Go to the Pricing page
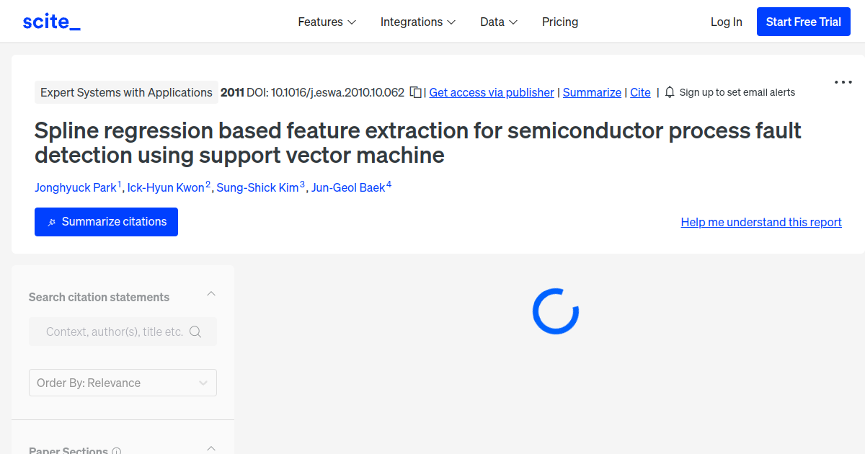The height and width of the screenshot is (454, 865). click(560, 22)
